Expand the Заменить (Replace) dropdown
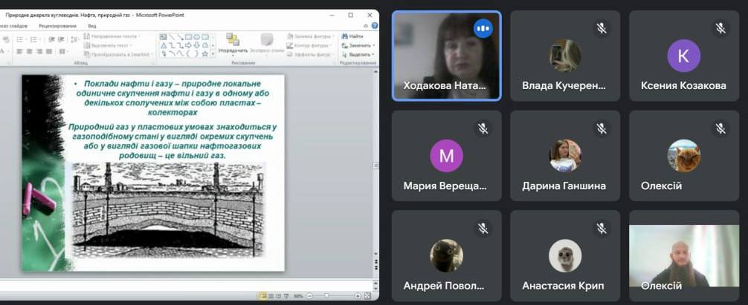Screen dimensions: 748x305 (x=373, y=45)
